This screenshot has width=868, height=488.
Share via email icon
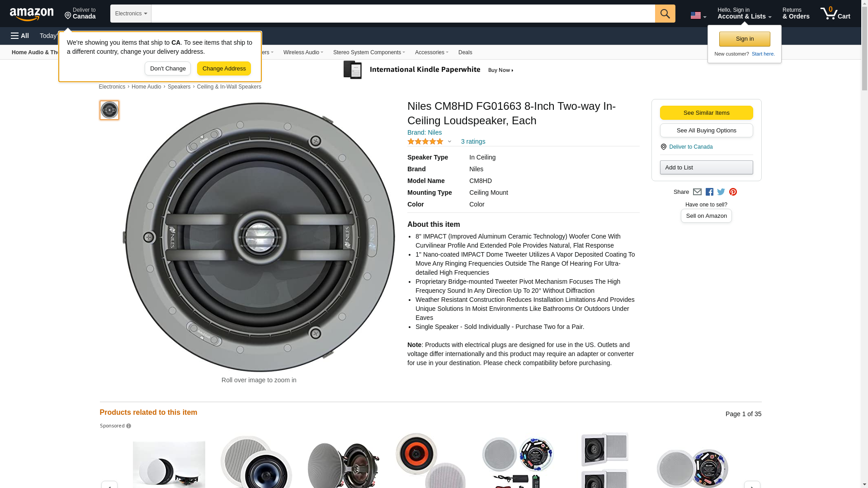[x=697, y=192]
